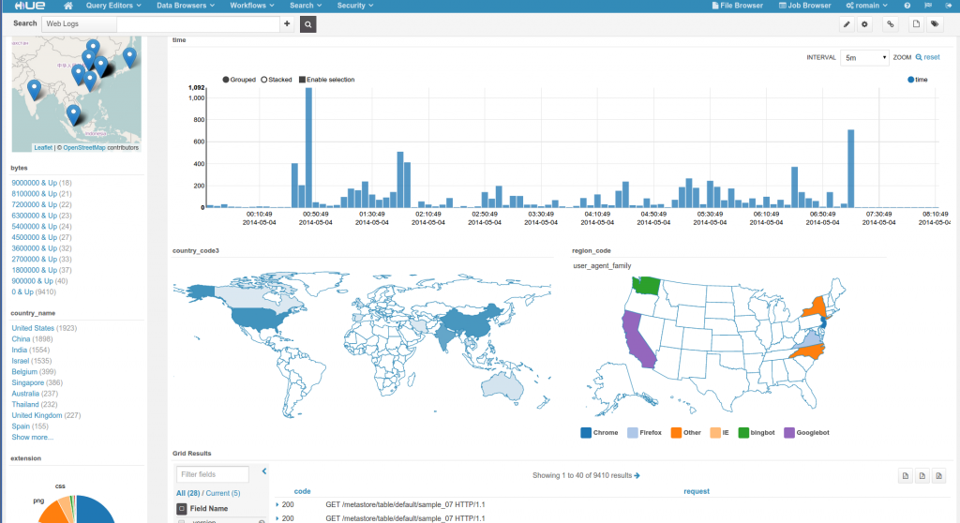Expand the first 200 result row

click(277, 504)
